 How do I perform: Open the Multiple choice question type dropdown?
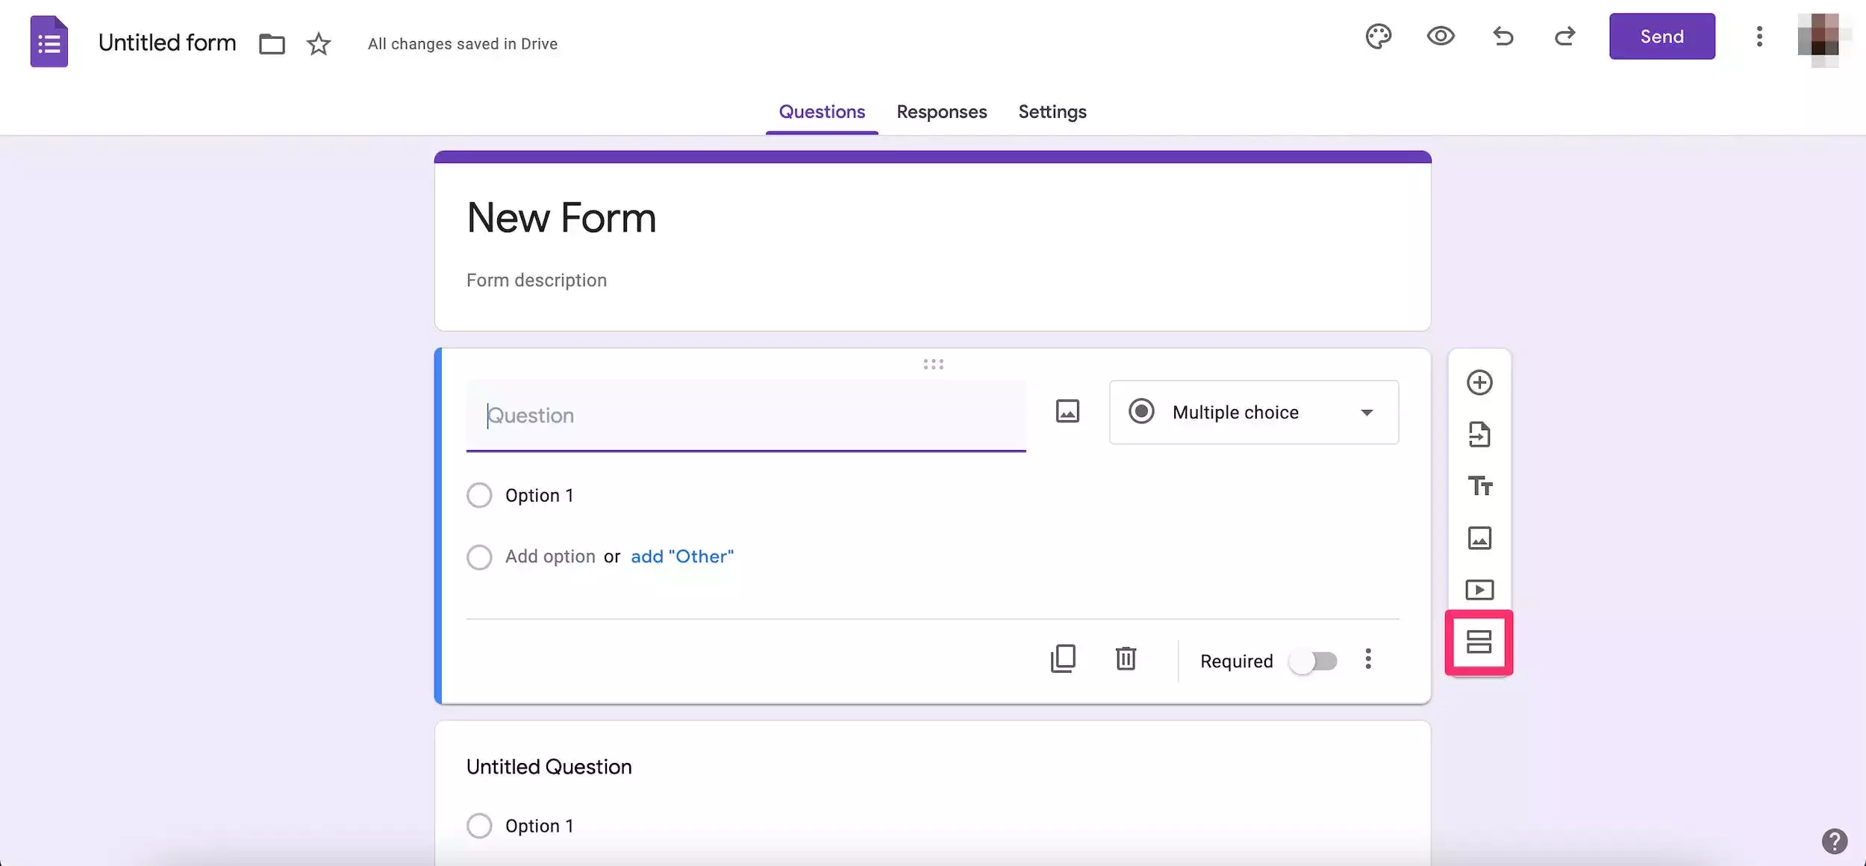coord(1254,413)
